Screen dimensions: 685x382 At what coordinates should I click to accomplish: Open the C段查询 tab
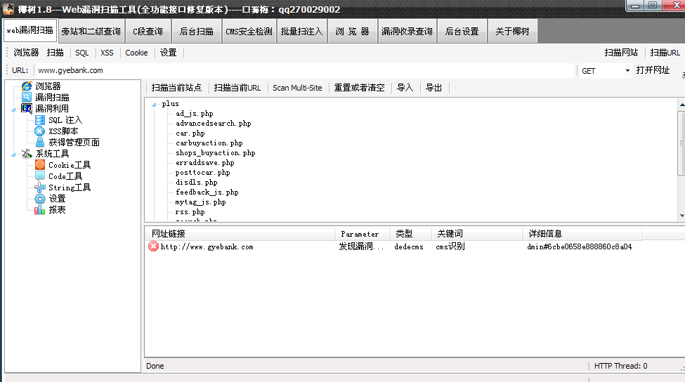tap(148, 31)
